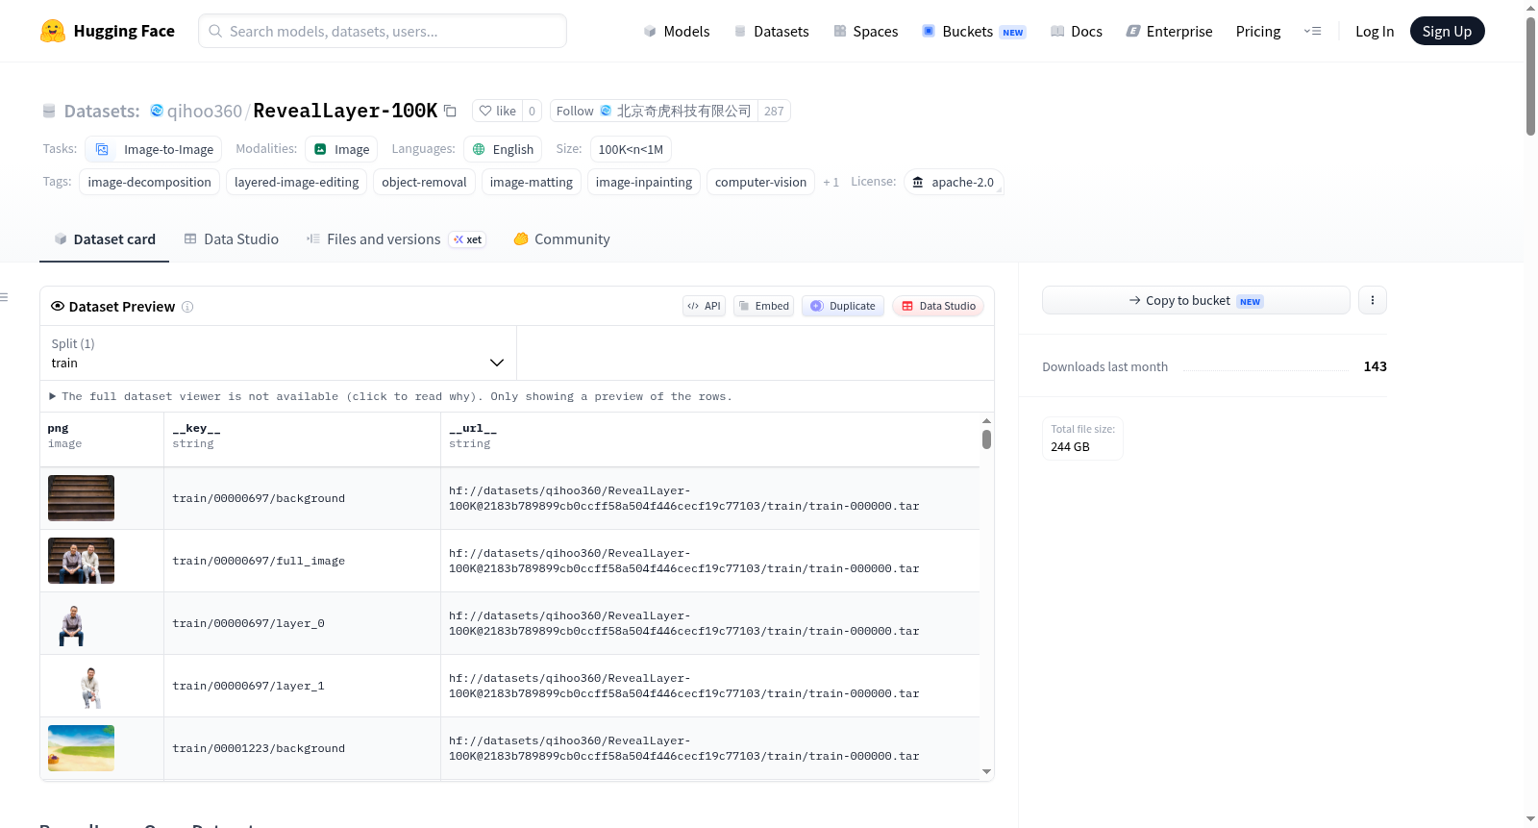1538x828 pixels.
Task: Select the train/00000697/layer_0 key cell
Action: (302, 623)
